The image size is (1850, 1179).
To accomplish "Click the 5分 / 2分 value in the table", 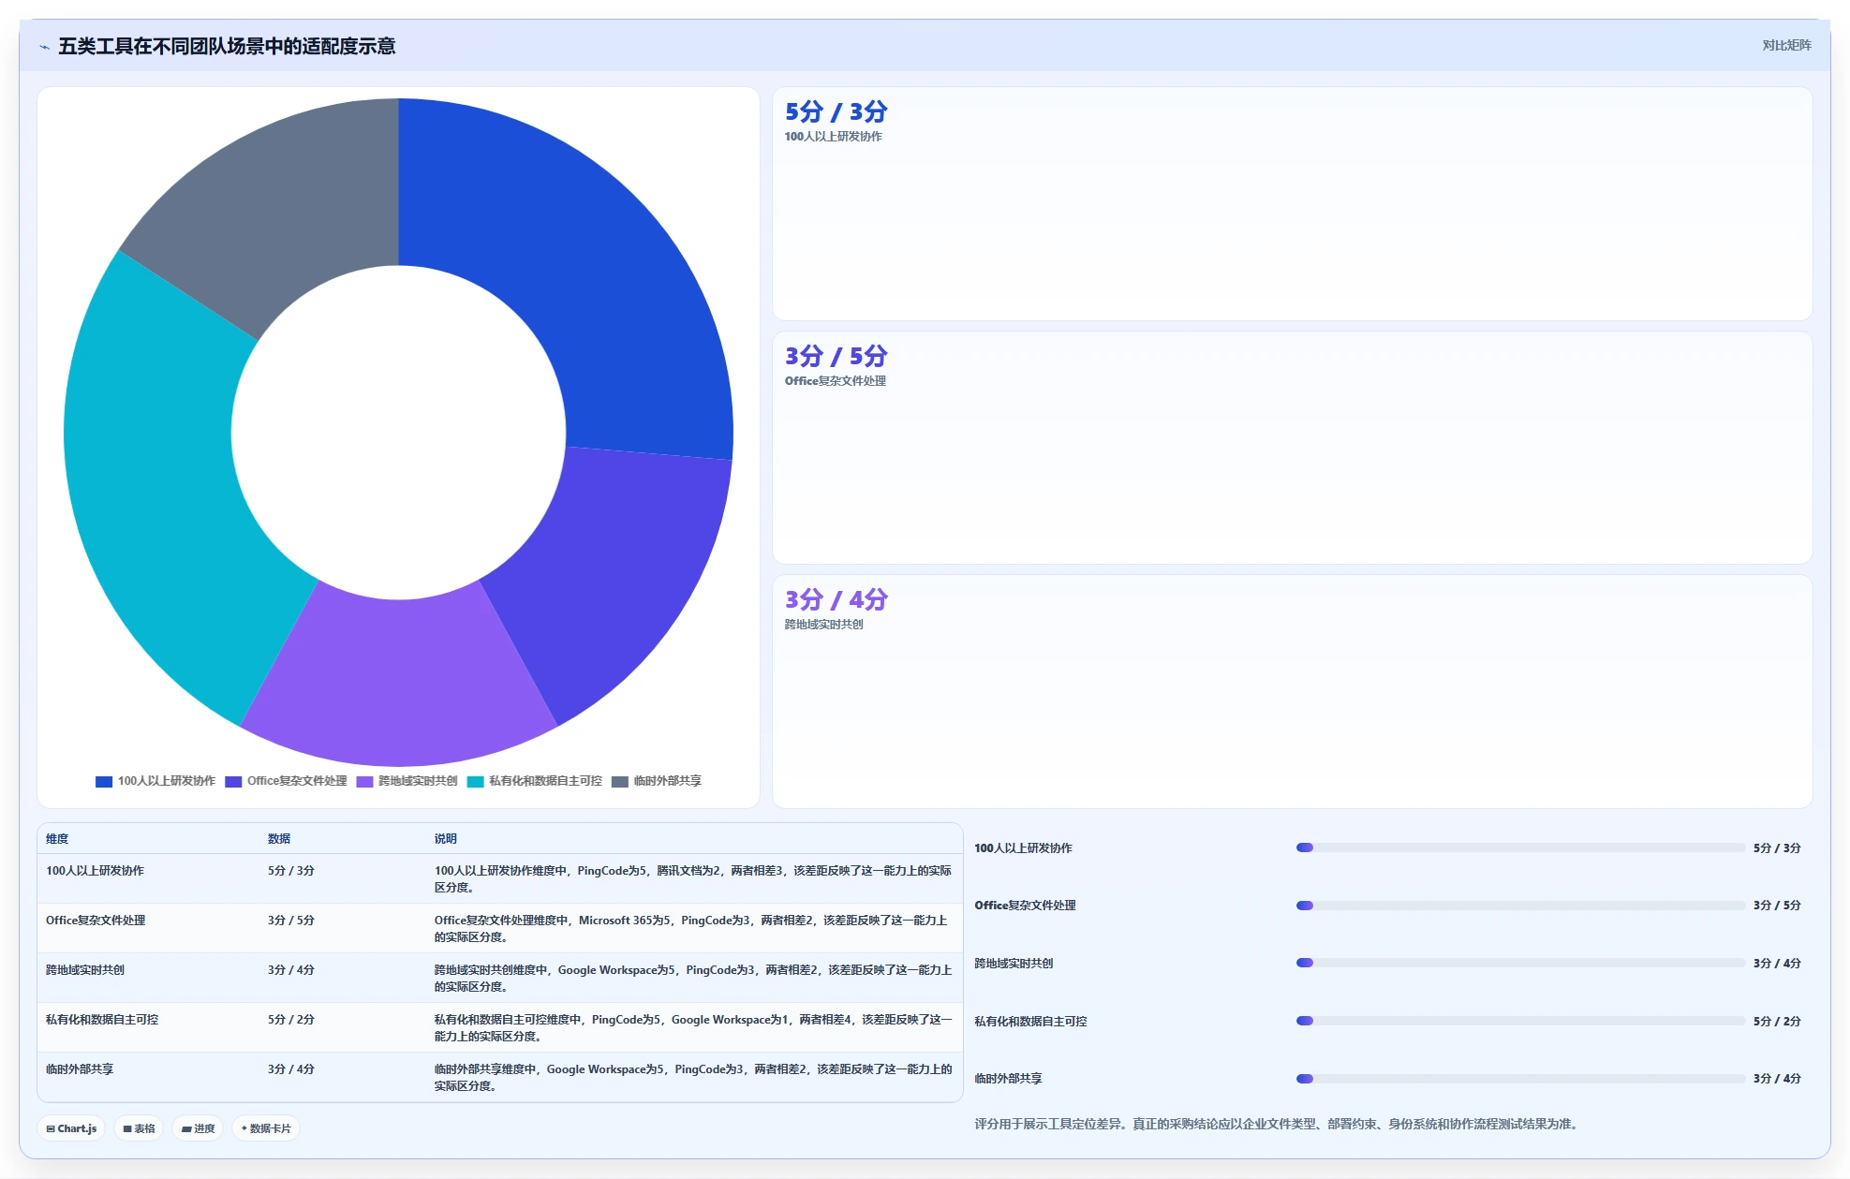I will [x=290, y=1020].
